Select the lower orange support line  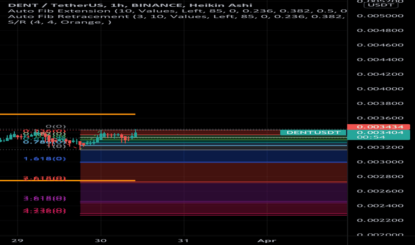click(68, 180)
